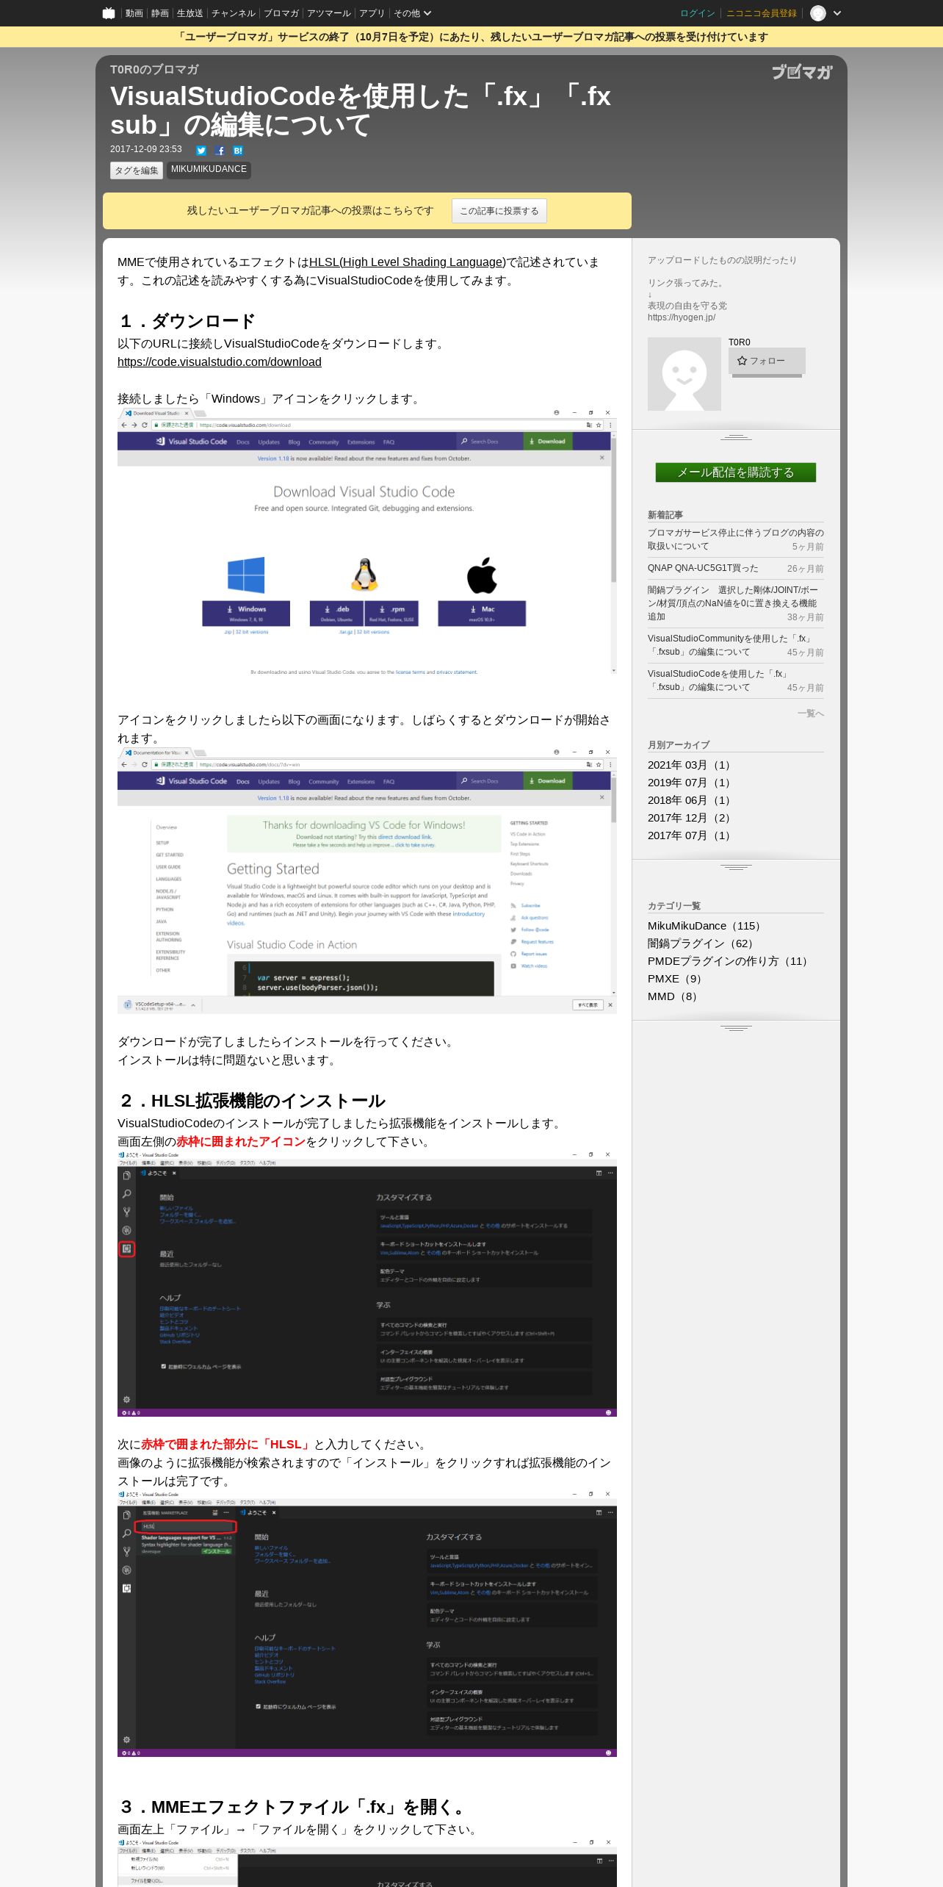Click the Getting Started page screenshot
The image size is (943, 1887).
tap(367, 881)
